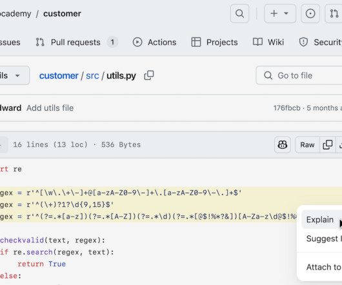Open the issues circle icon in header

pos(310,14)
